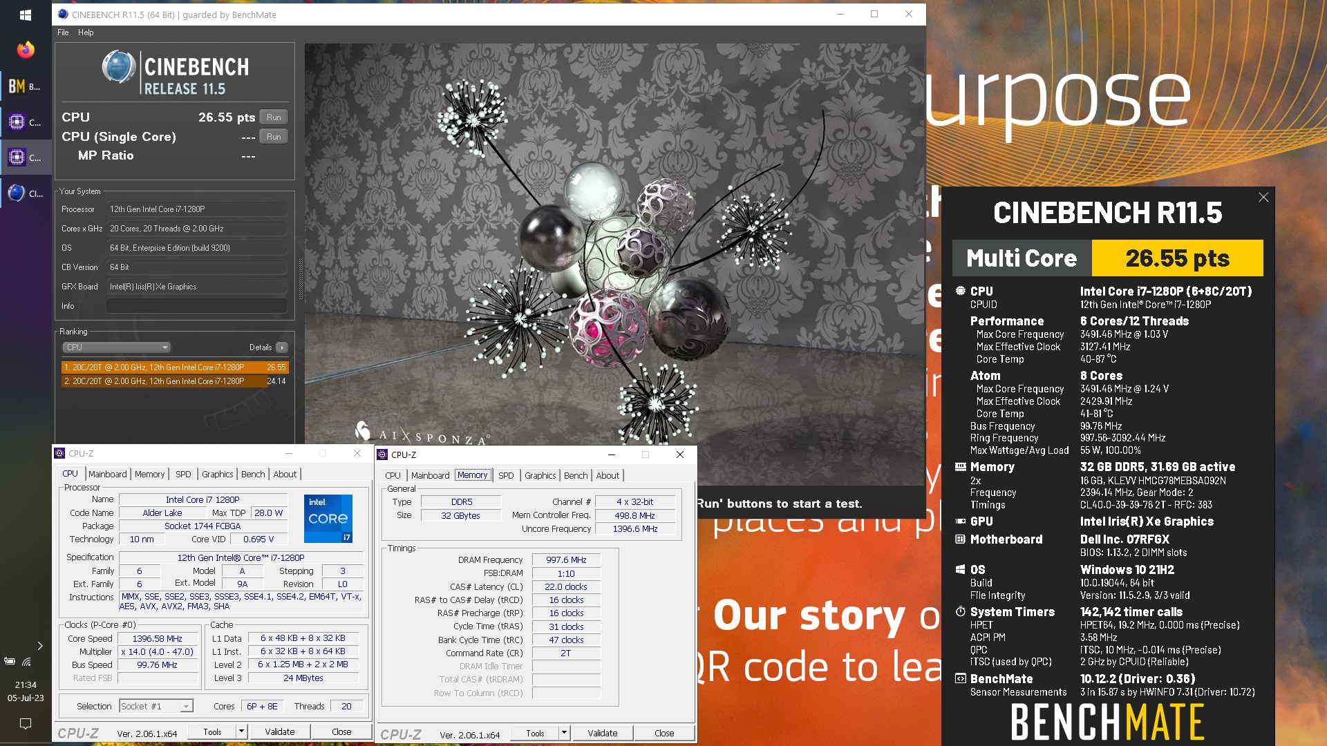This screenshot has width=1327, height=746.
Task: Click Tools button in left CPU-Z
Action: pyautogui.click(x=212, y=731)
